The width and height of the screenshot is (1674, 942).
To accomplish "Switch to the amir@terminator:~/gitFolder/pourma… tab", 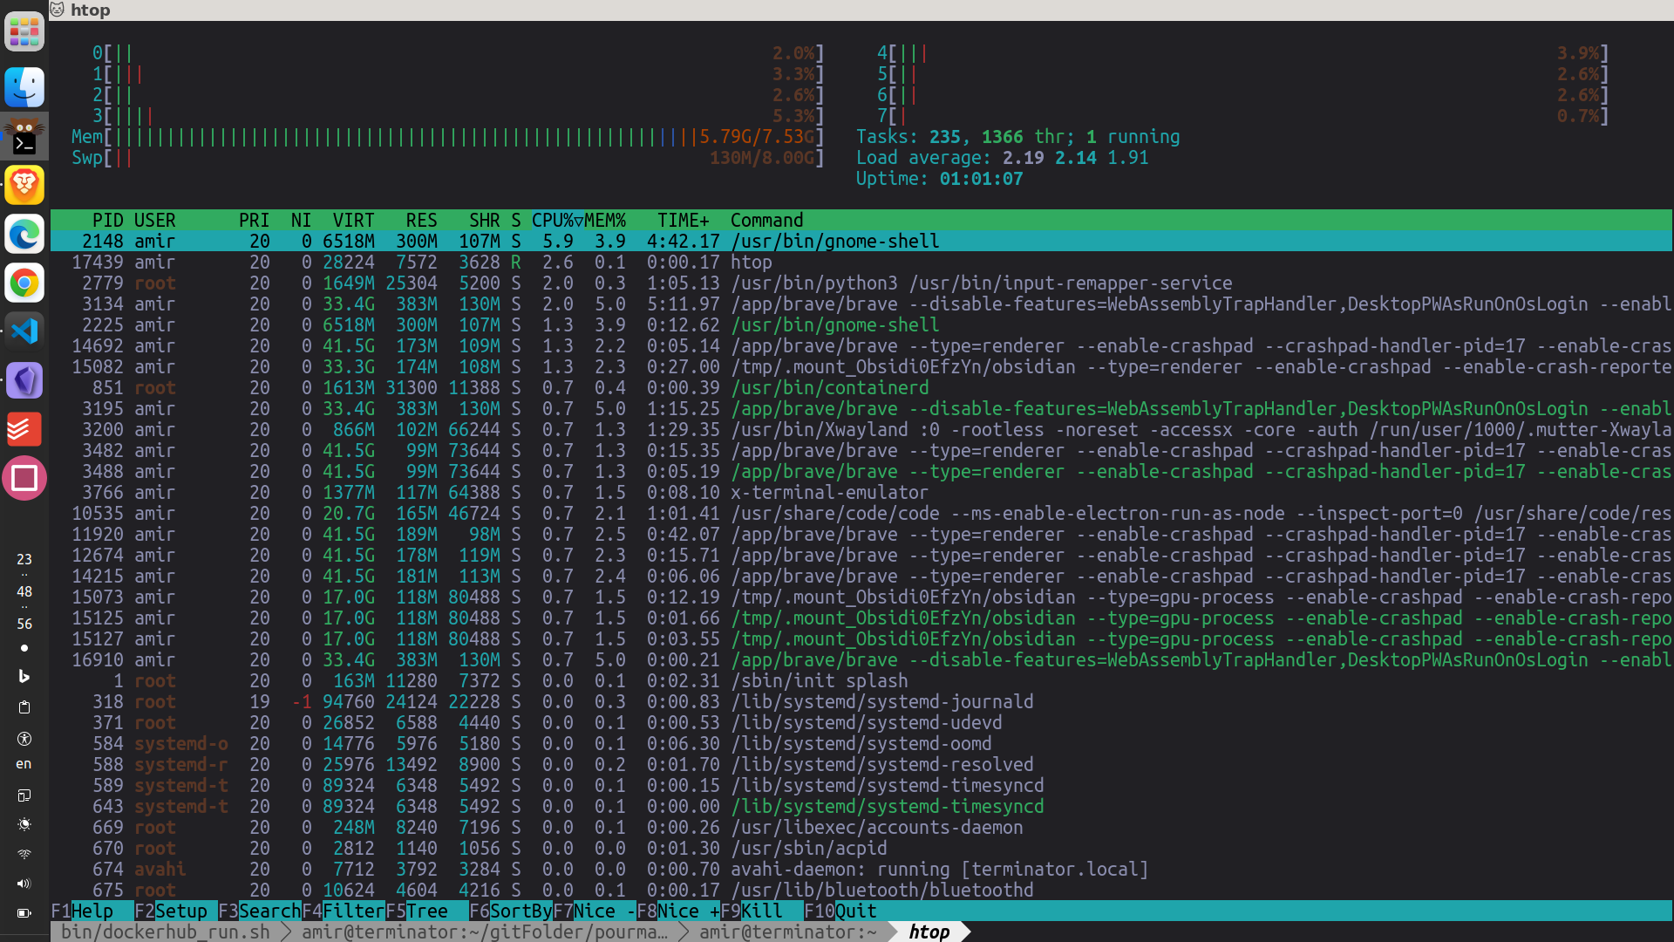I will [x=485, y=932].
